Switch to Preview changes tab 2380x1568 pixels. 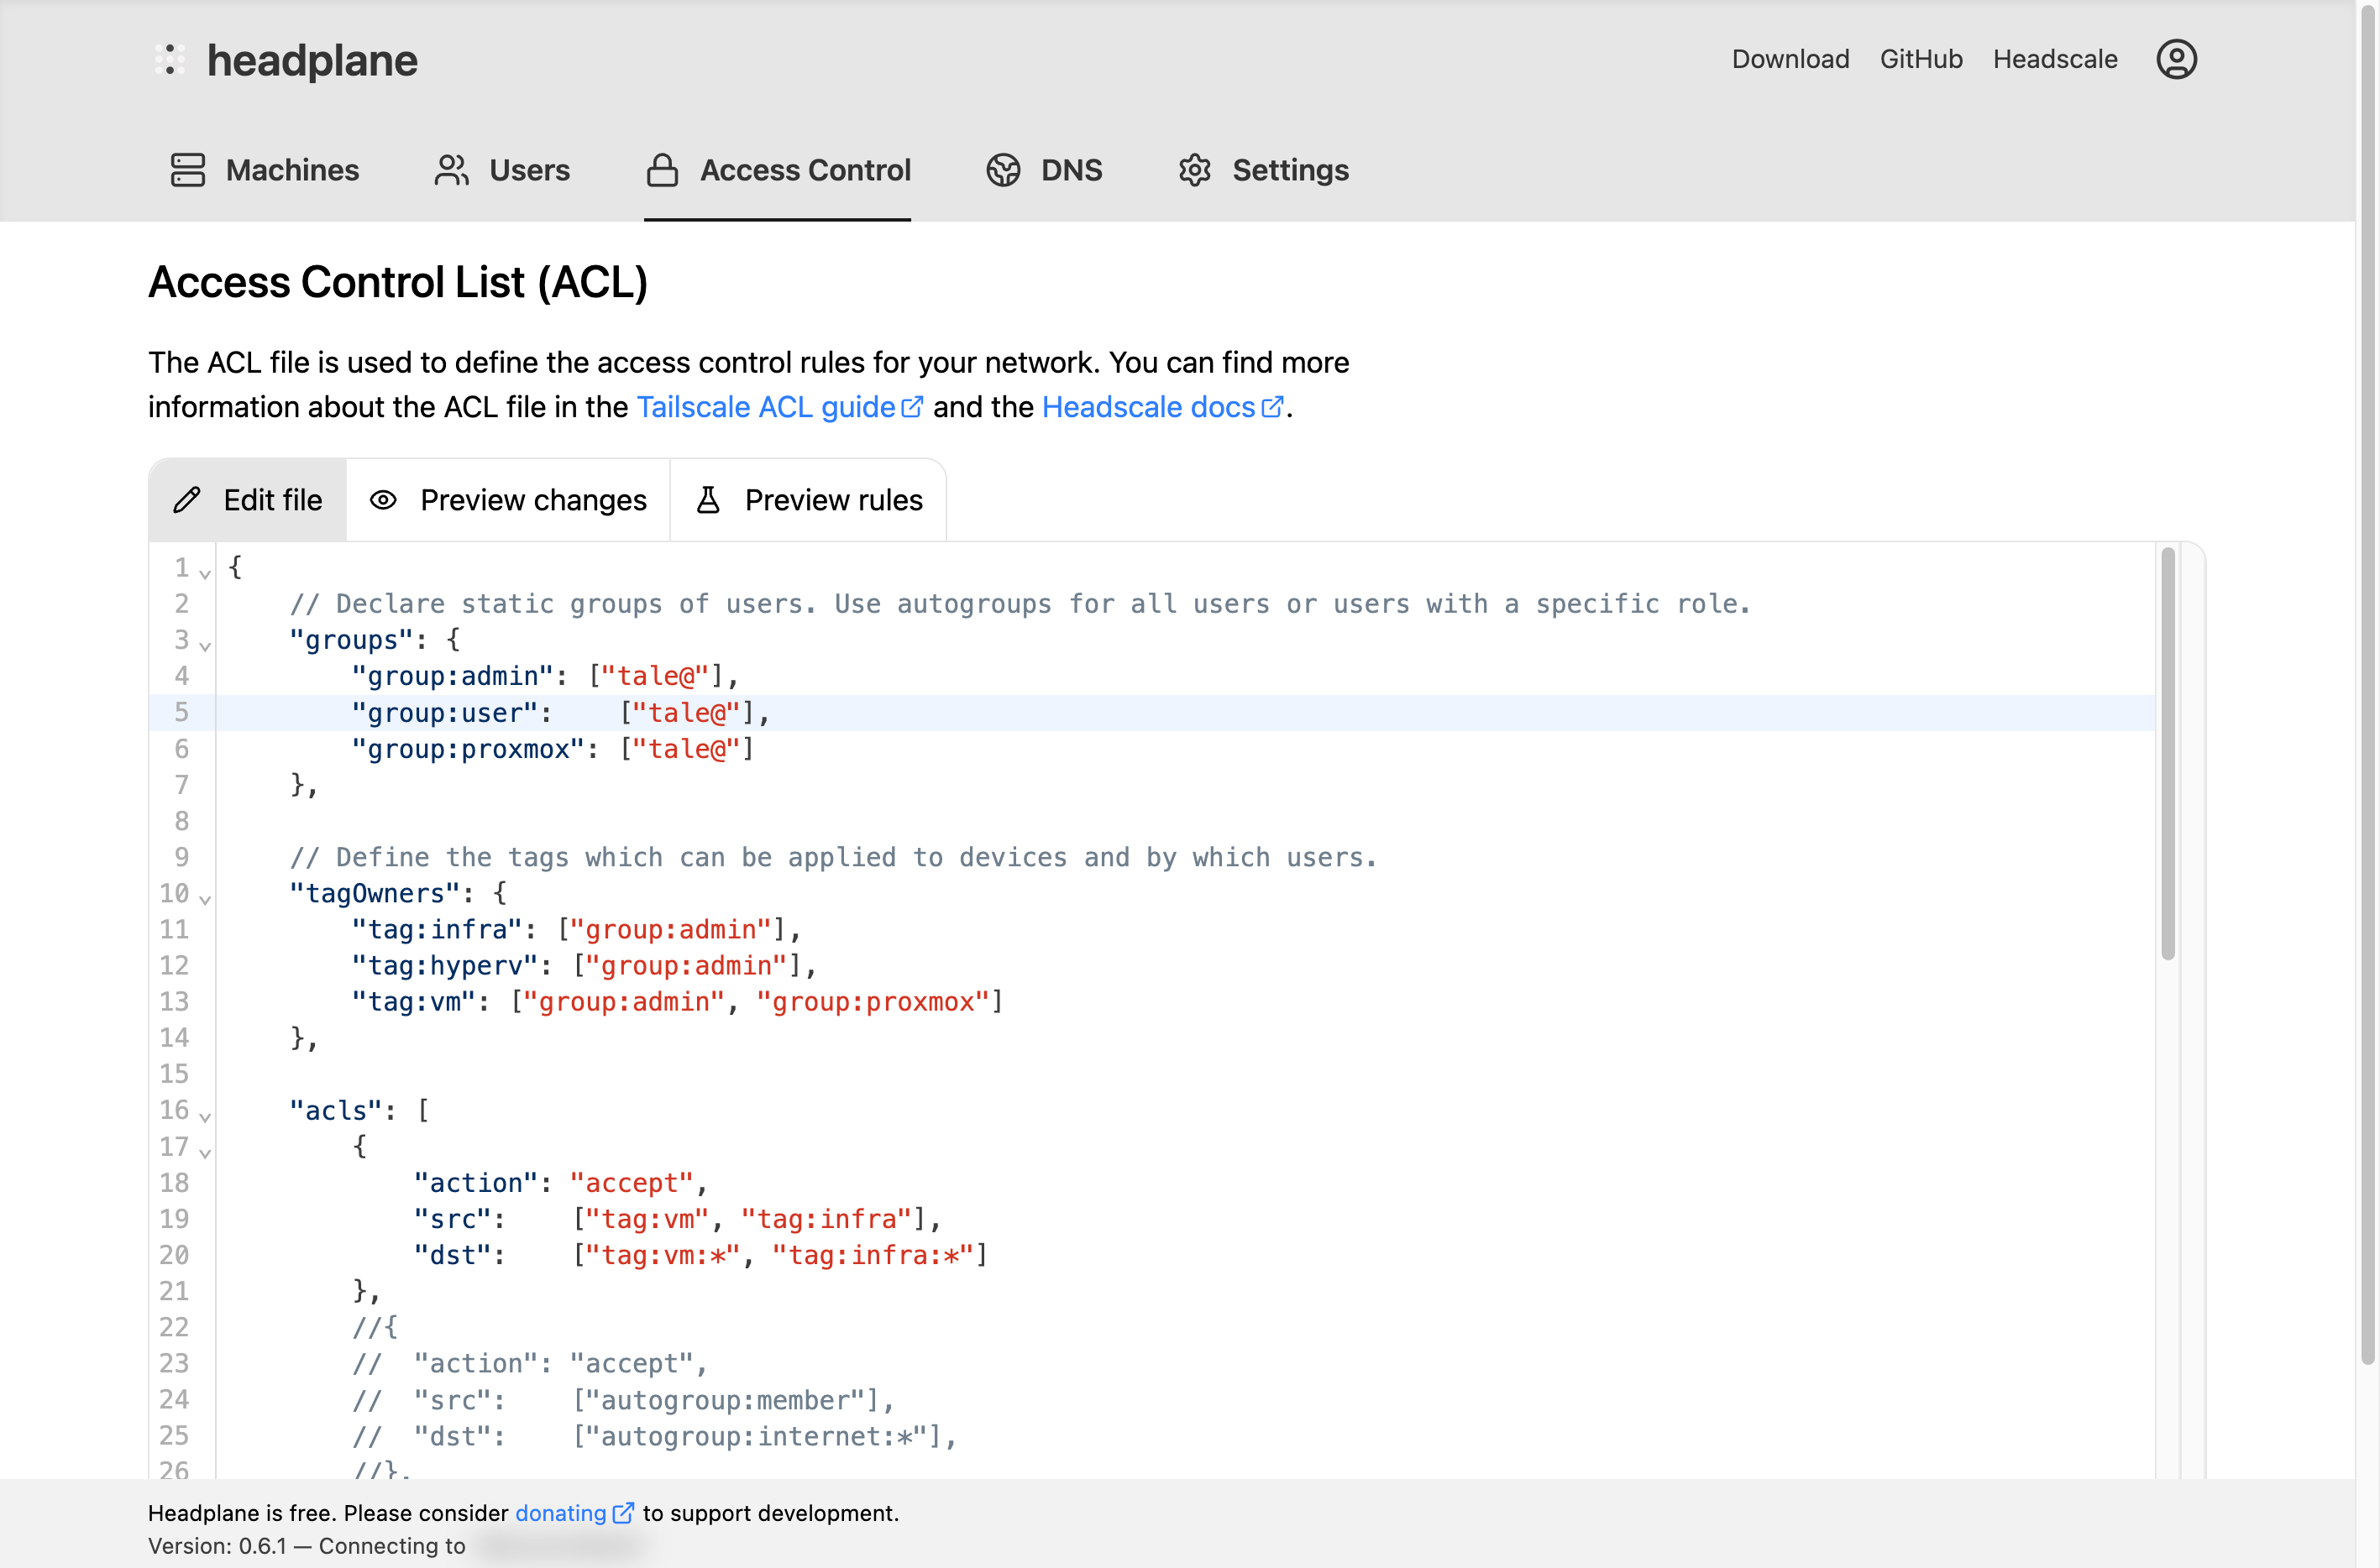(x=508, y=500)
